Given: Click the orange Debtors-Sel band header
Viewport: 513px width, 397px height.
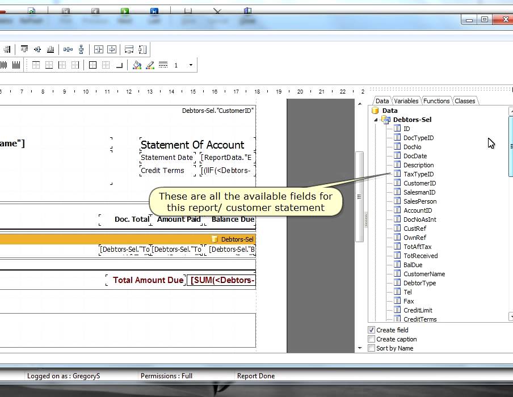Looking at the screenshot, I should [x=128, y=239].
